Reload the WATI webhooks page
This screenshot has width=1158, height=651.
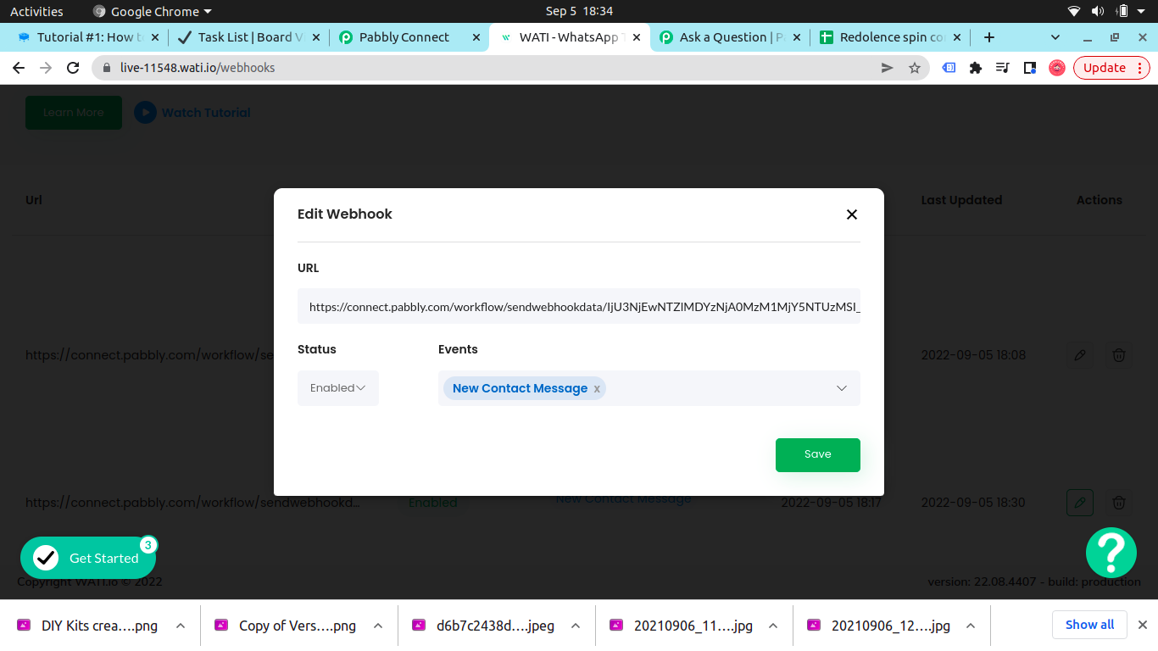pyautogui.click(x=73, y=68)
